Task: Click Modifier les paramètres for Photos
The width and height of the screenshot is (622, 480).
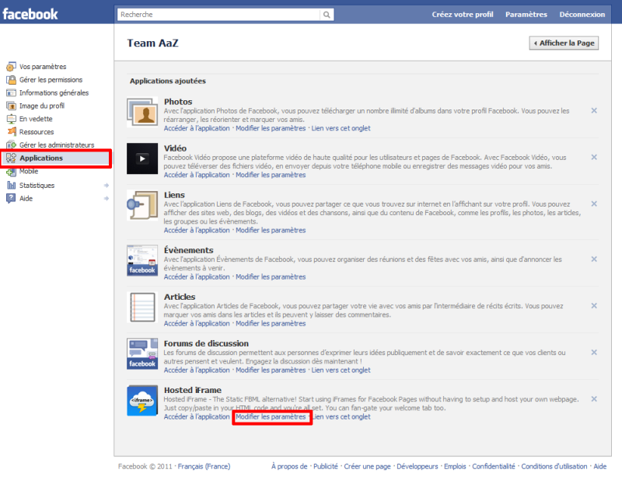Action: [271, 128]
